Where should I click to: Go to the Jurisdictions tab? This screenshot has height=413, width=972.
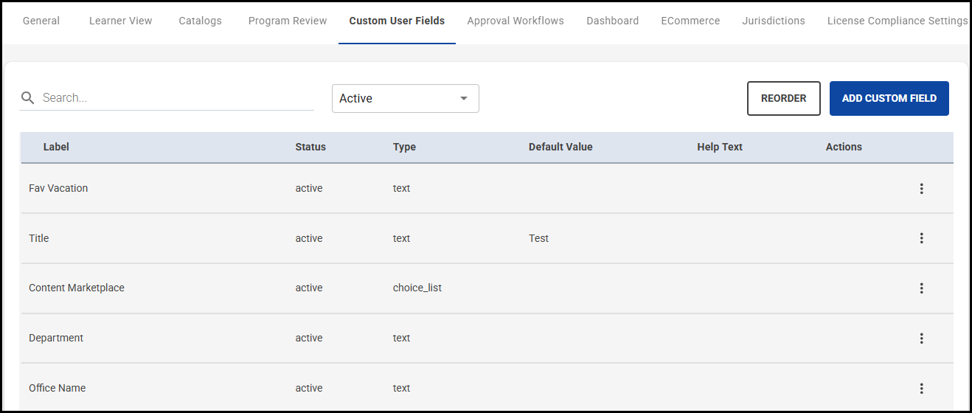coord(774,21)
